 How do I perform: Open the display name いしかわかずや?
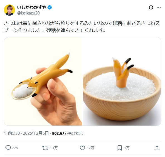click(32, 8)
